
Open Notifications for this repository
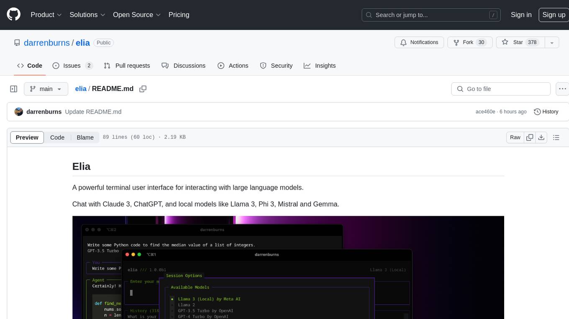click(419, 42)
